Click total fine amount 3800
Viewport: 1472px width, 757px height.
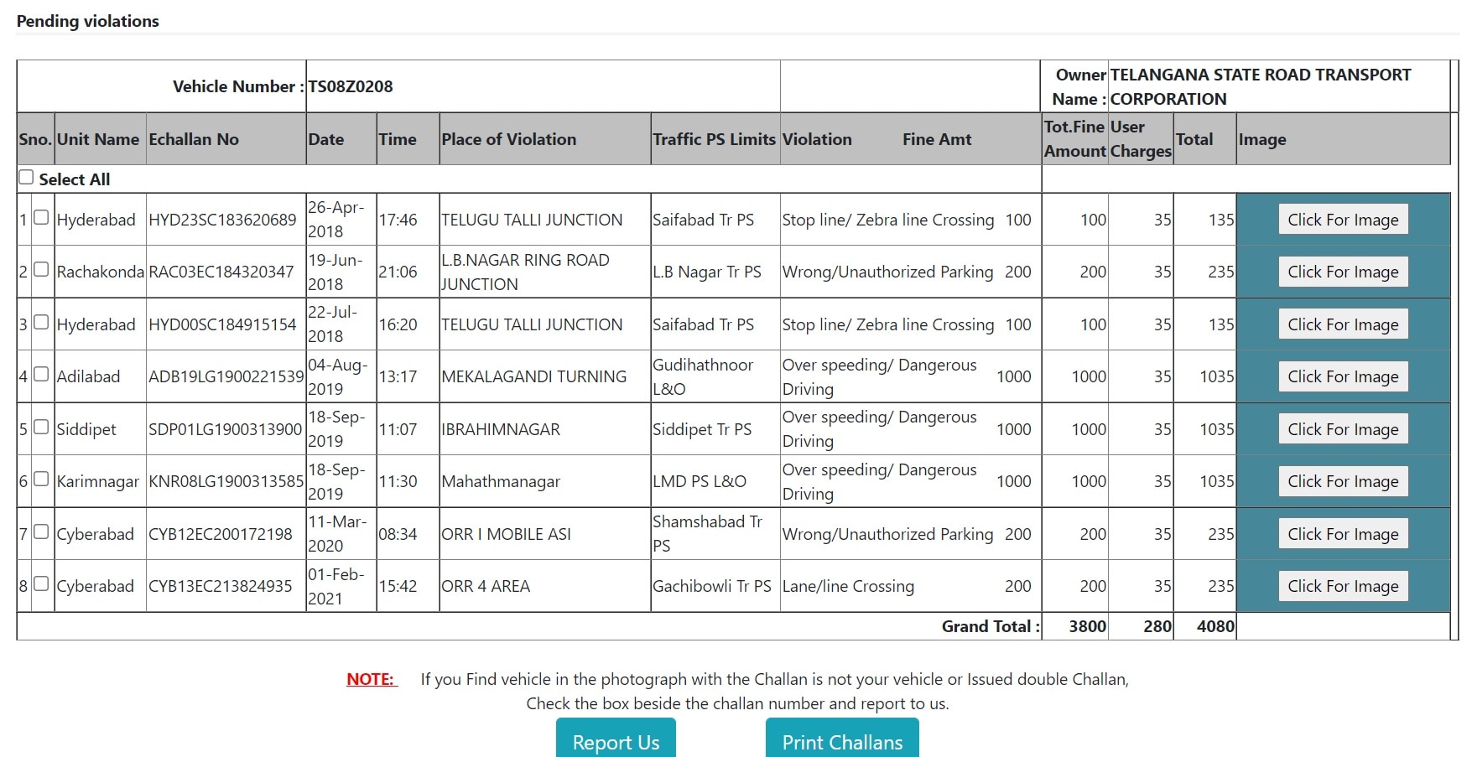(1088, 626)
